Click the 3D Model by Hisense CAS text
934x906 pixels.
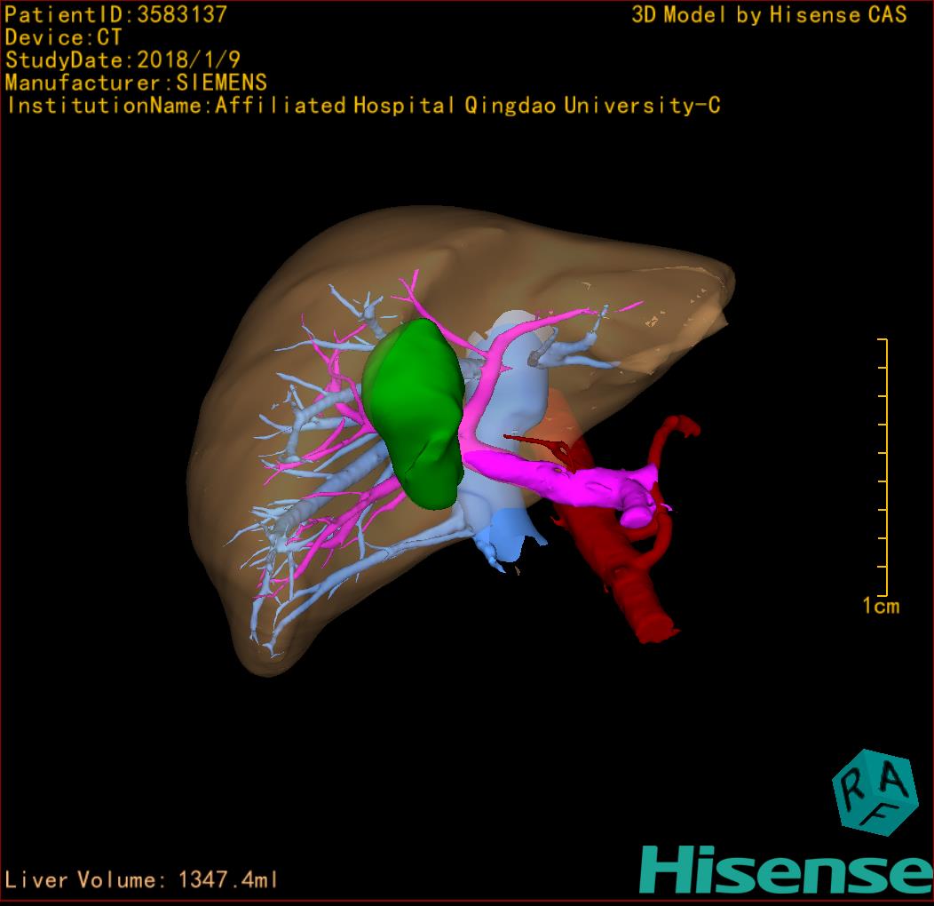point(769,14)
